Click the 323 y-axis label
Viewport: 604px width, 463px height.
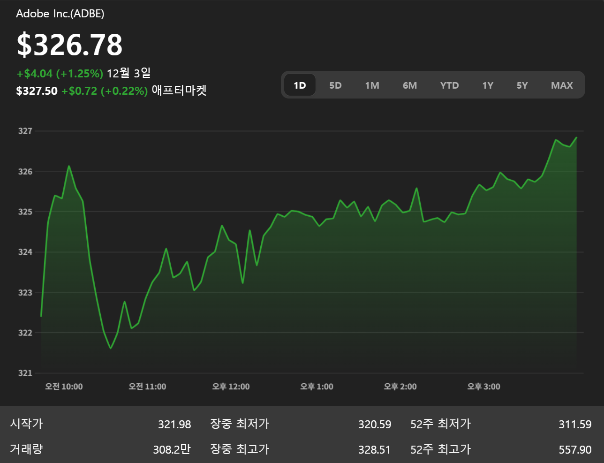coord(25,292)
